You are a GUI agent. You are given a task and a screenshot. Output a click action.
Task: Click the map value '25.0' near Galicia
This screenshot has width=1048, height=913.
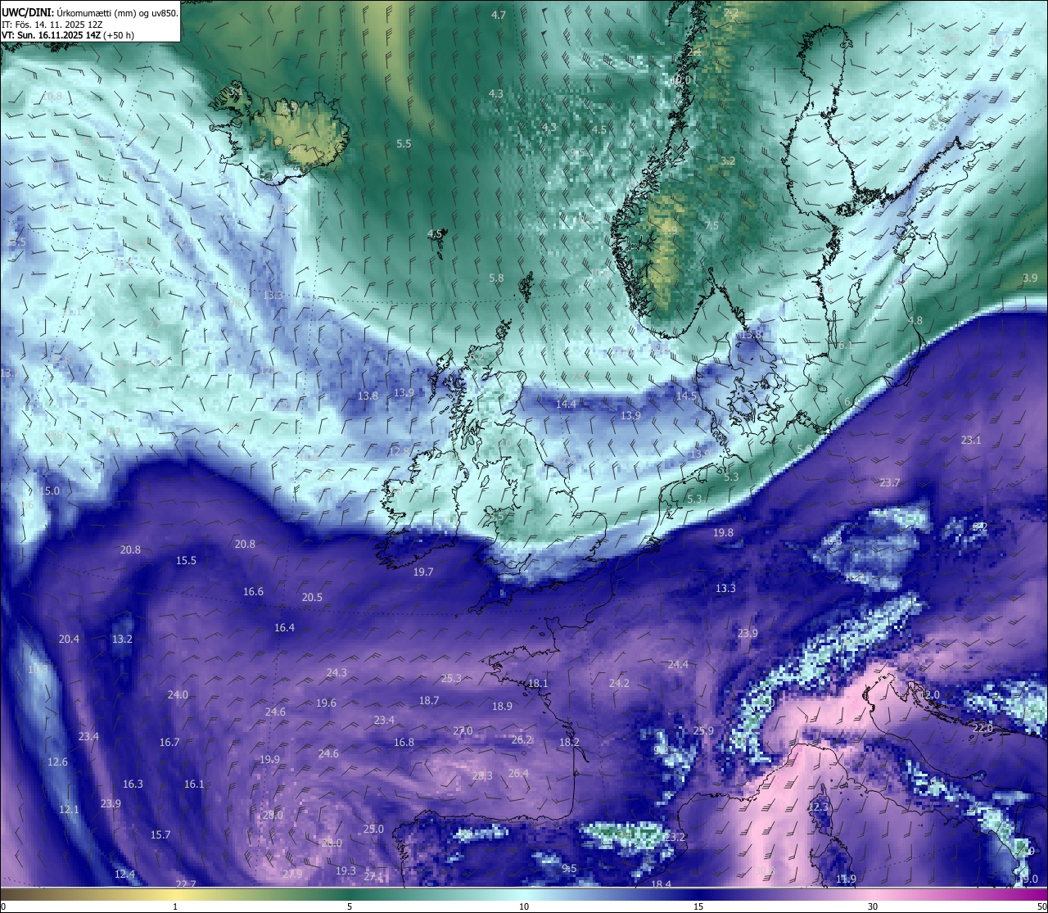tap(373, 829)
